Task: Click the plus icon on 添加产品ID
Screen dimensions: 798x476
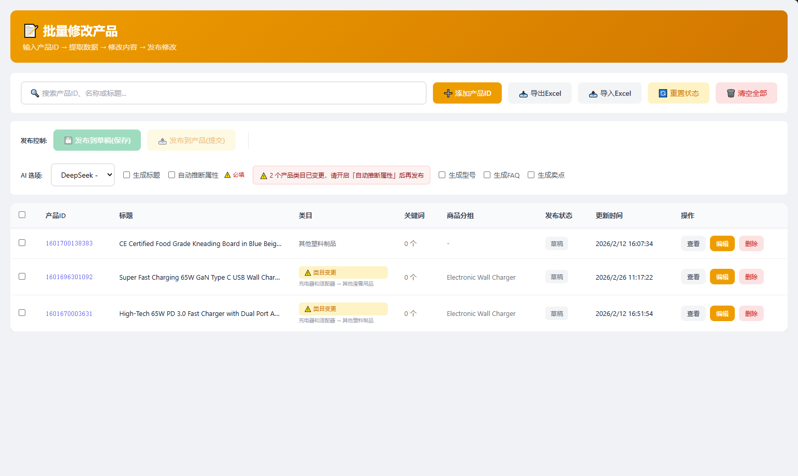Action: [x=448, y=93]
